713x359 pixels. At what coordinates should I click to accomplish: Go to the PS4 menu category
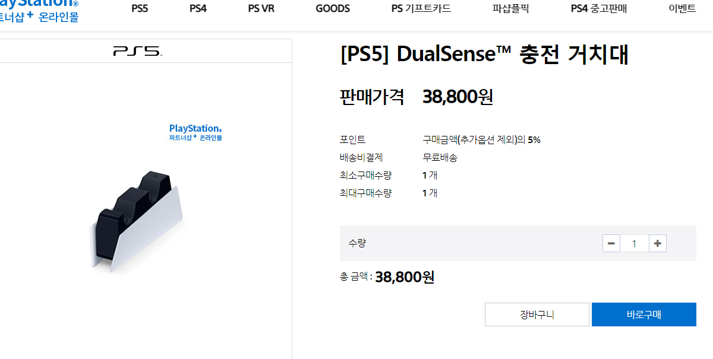pos(198,9)
